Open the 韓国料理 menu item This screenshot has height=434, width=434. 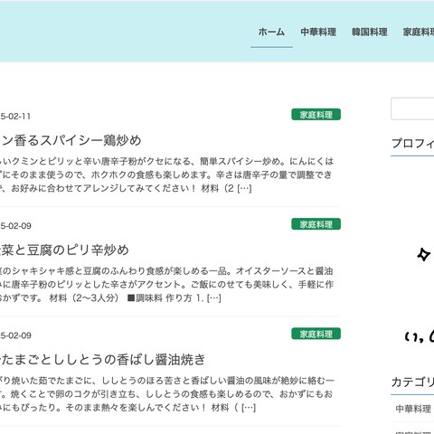click(370, 32)
